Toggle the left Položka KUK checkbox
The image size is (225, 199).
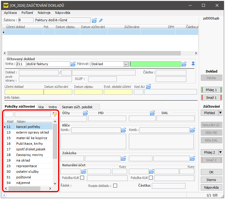[82, 177]
